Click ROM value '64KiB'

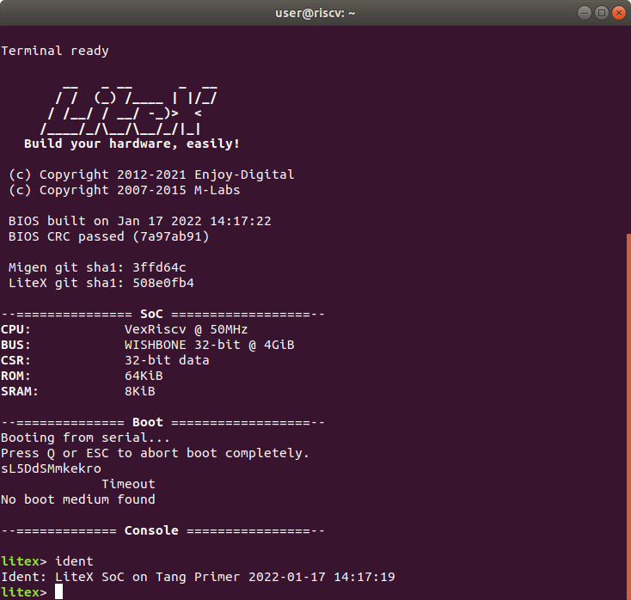144,376
